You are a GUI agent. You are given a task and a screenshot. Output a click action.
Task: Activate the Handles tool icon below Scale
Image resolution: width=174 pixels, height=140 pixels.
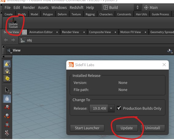(7, 133)
